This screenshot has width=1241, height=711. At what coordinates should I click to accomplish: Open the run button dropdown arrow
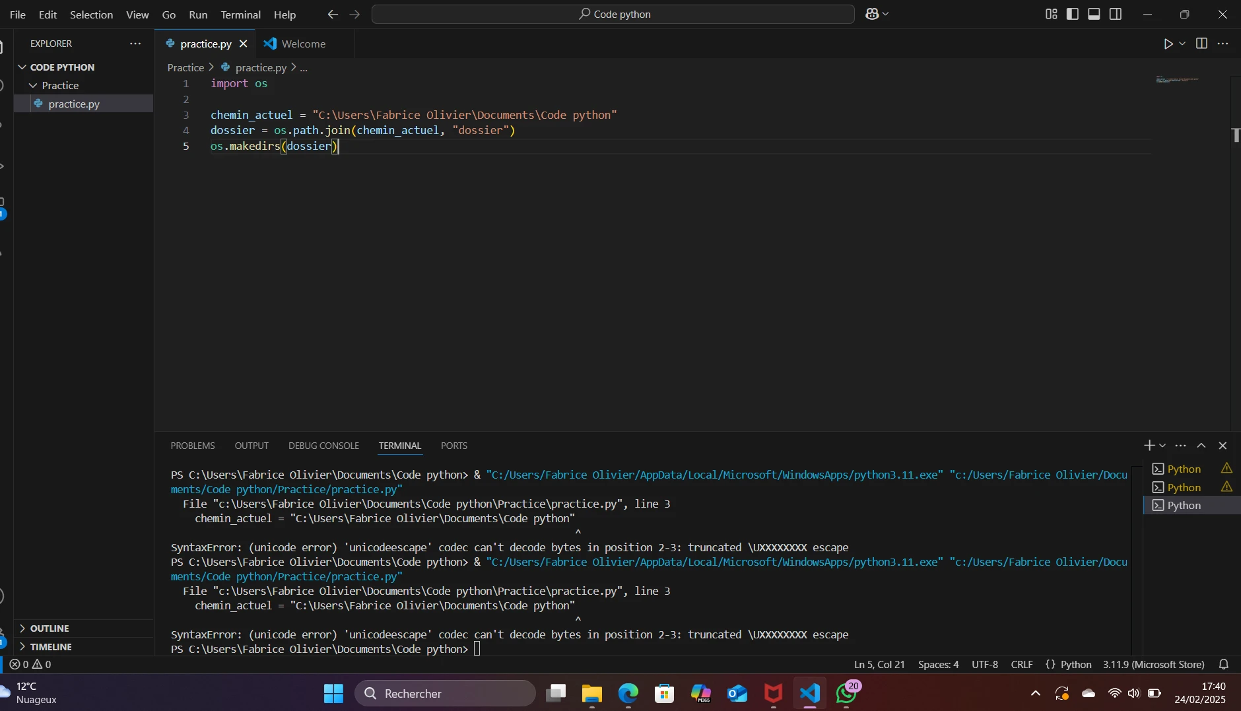coord(1182,44)
